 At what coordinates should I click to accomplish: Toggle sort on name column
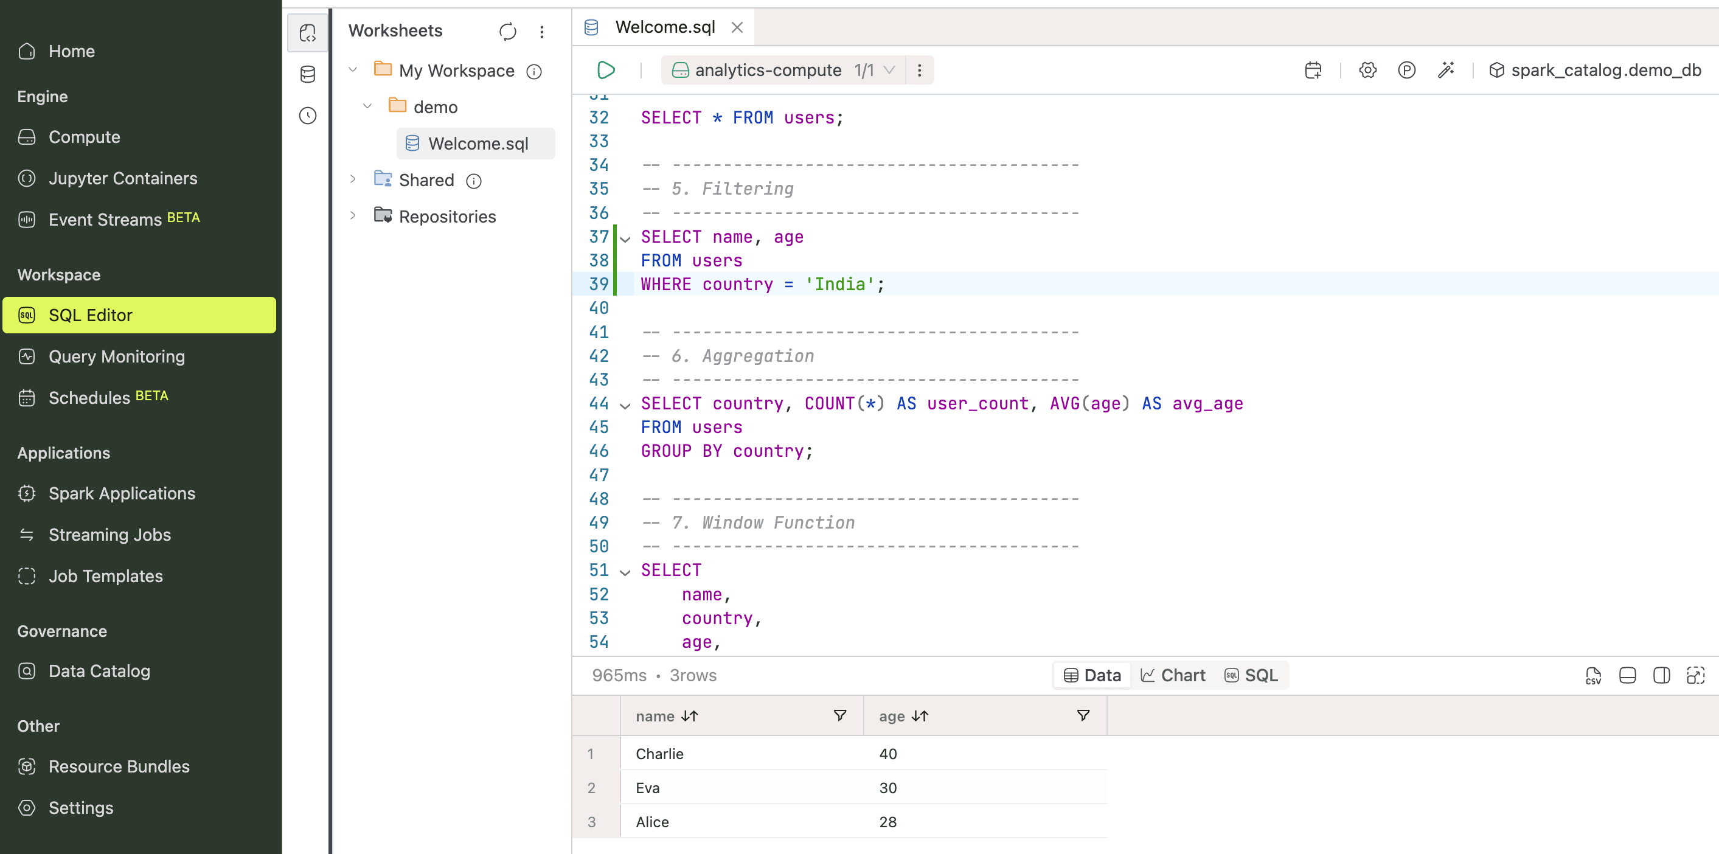coord(689,716)
